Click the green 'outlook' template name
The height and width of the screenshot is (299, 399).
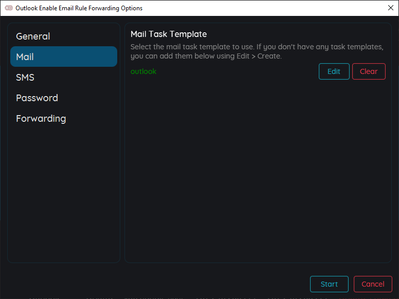click(x=143, y=71)
